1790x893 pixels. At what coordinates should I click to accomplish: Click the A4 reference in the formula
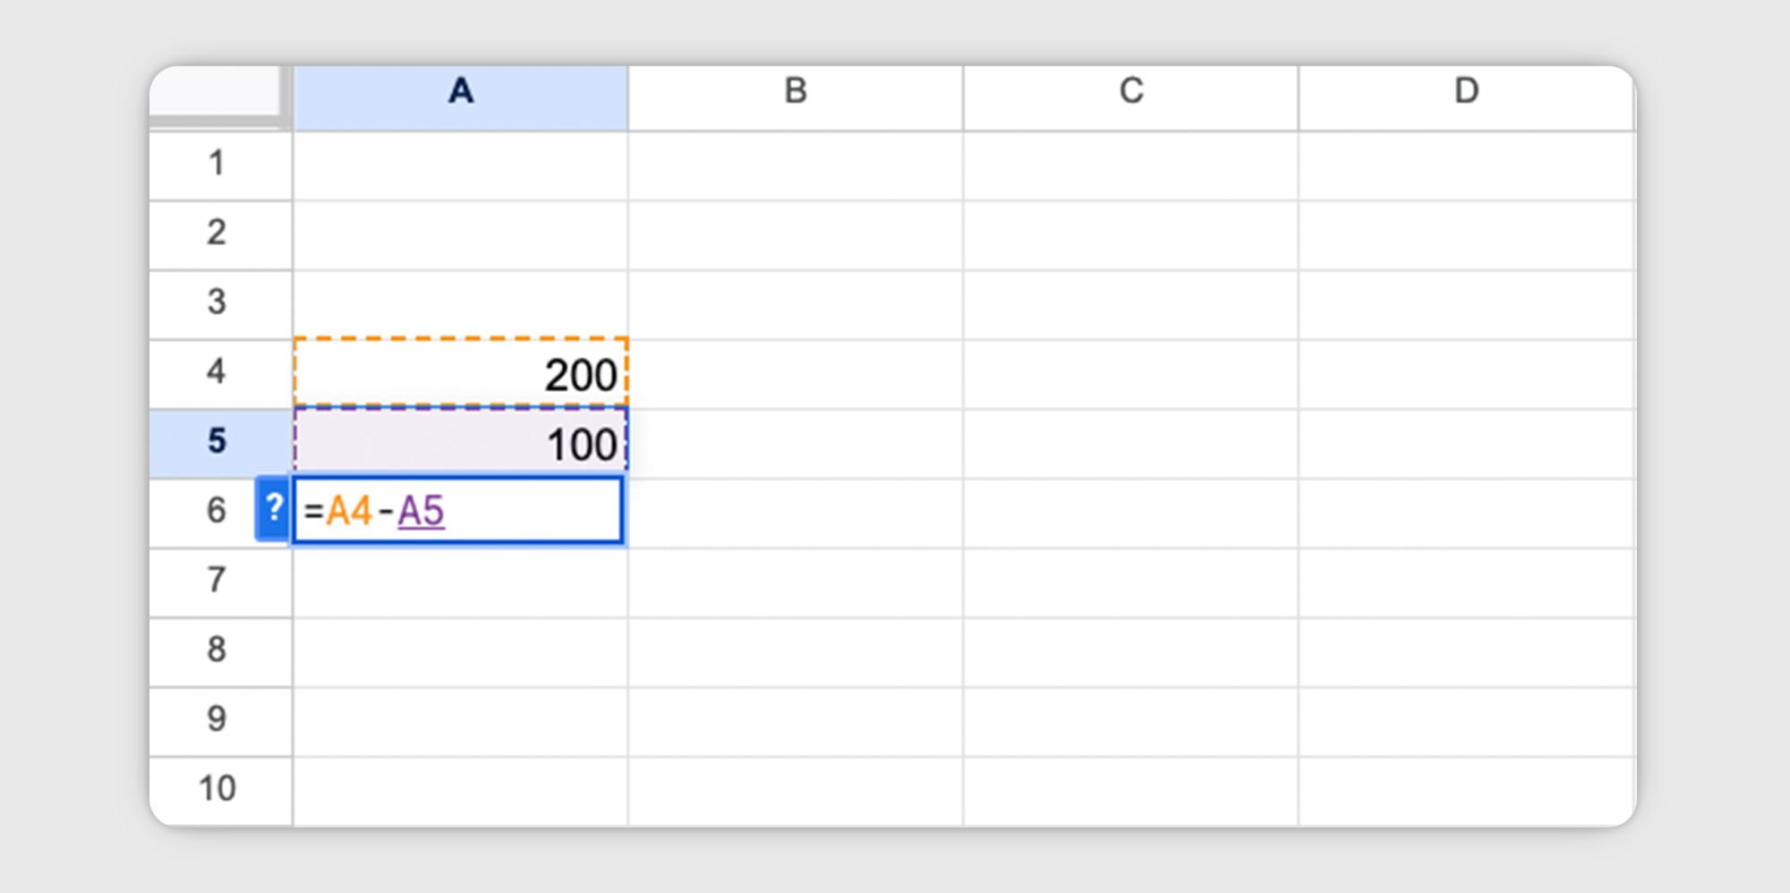349,511
